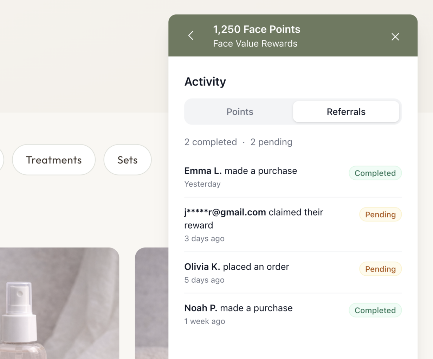Viewport: 433px width, 359px height.
Task: Open the Treatments category filter
Action: pos(53,160)
